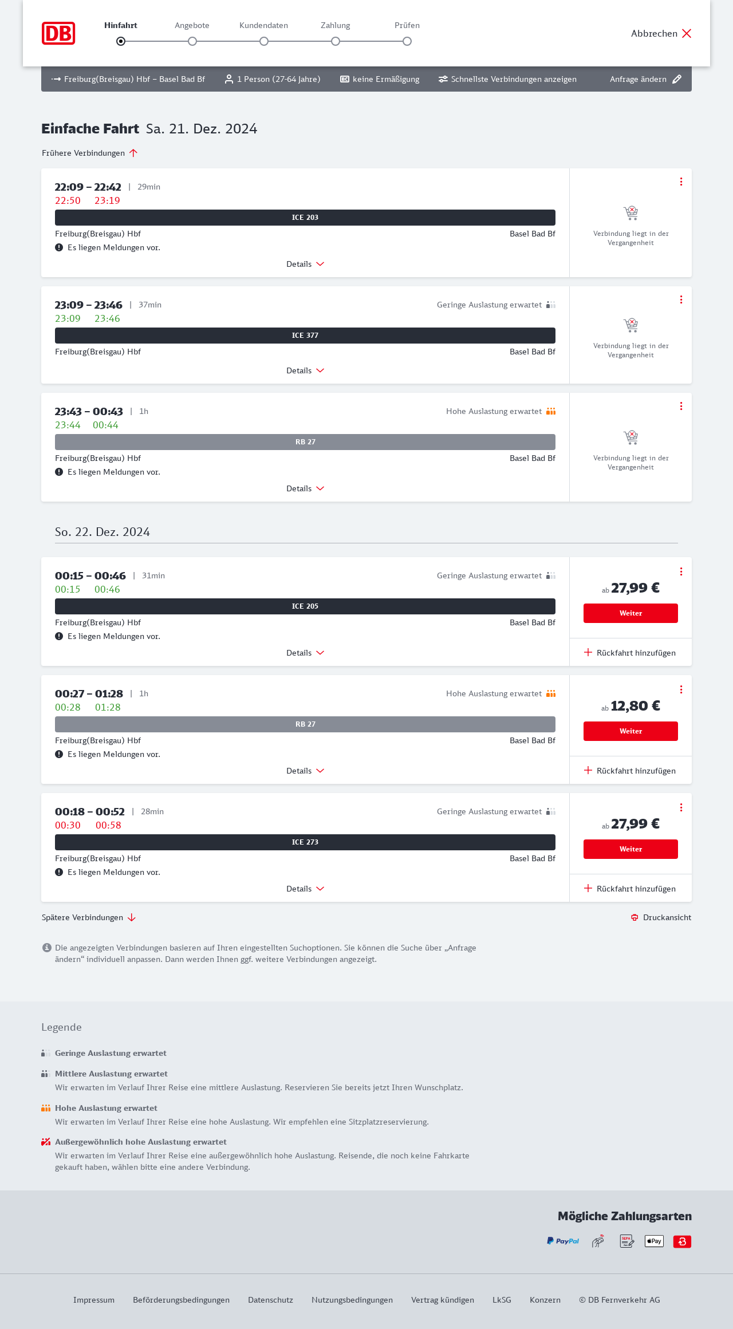Screen dimensions: 733x1329
Task: Click the Abbrechen close X icon
Action: [687, 33]
